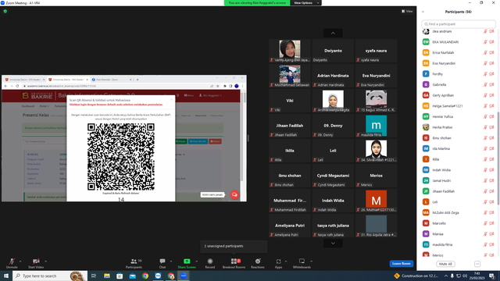The width and height of the screenshot is (500, 281).
Task: Click the more options ellipsis in the participants panel
Action: tap(477, 264)
